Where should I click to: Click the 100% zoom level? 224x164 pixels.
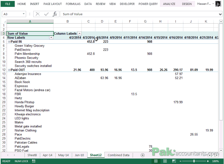[x=215, y=161]
